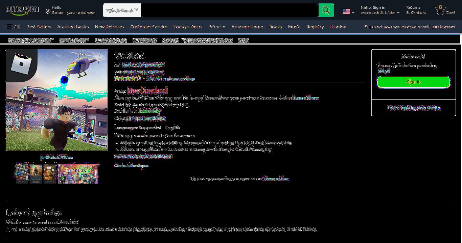Image resolution: width=462 pixels, height=243 pixels.
Task: Select the third screenshot thumbnail
Action: pos(50,173)
